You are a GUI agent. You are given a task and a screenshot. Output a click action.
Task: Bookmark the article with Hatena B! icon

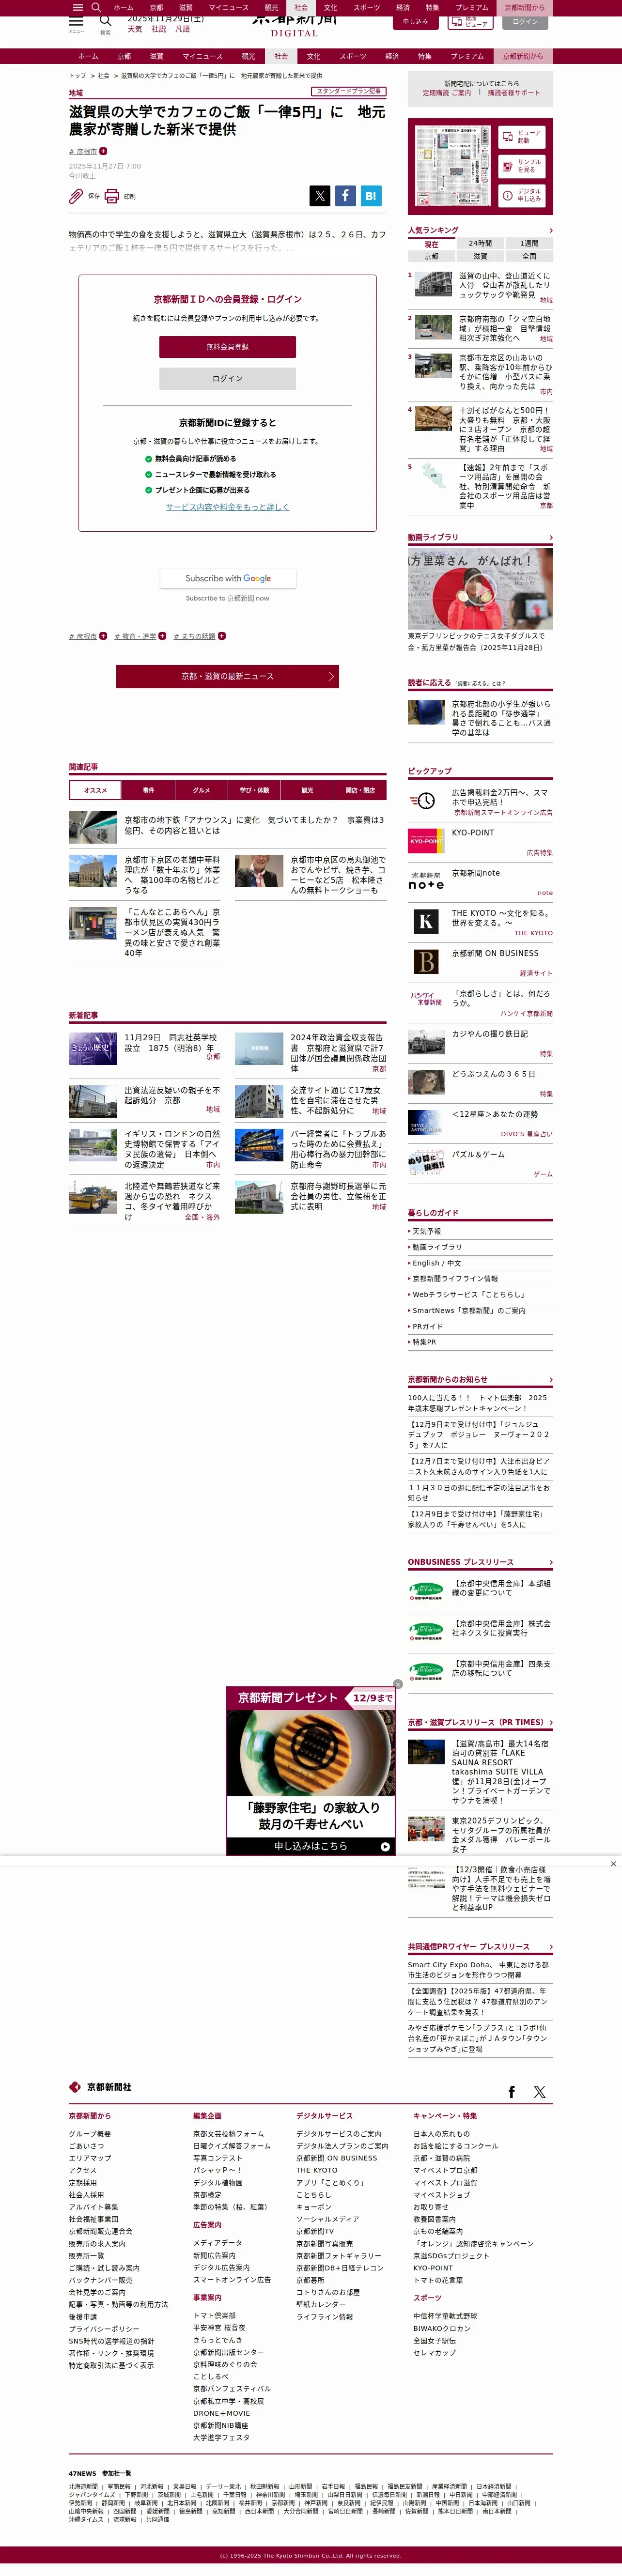[371, 196]
